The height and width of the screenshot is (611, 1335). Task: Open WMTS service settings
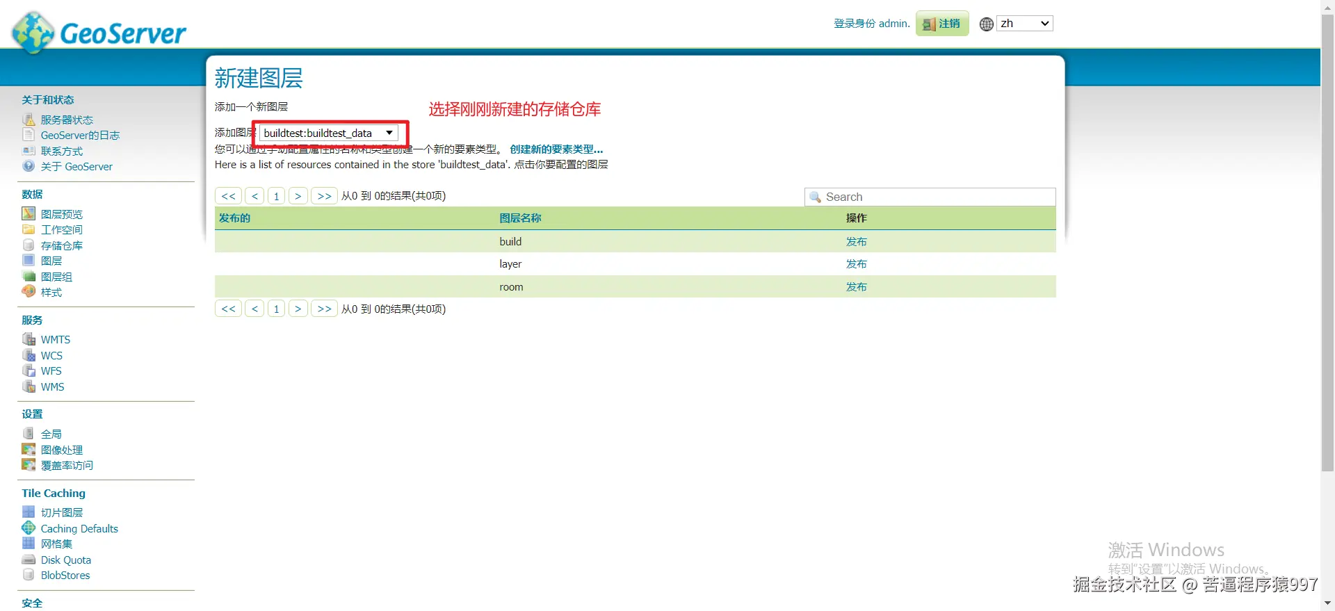[56, 340]
